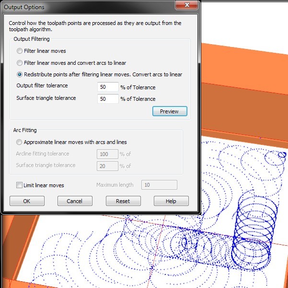
Task: Select Redistribute points after filtering linear moves option
Action: click(20, 74)
